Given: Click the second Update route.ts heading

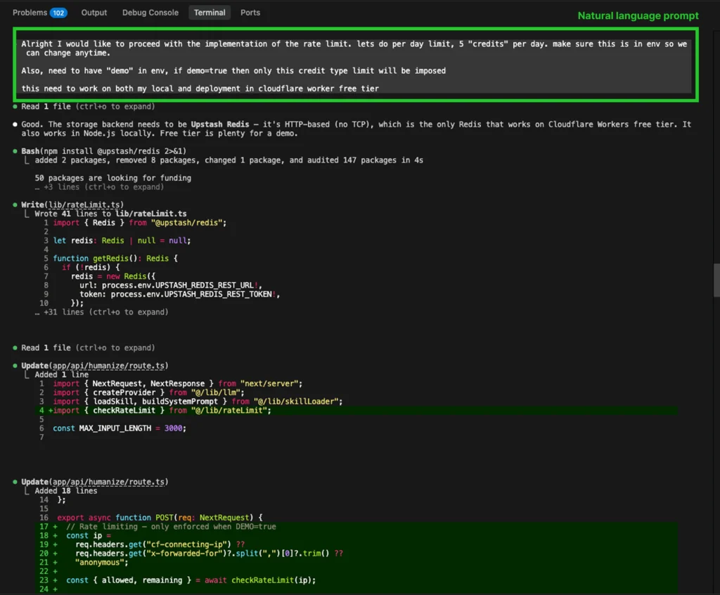Looking at the screenshot, I should point(95,482).
